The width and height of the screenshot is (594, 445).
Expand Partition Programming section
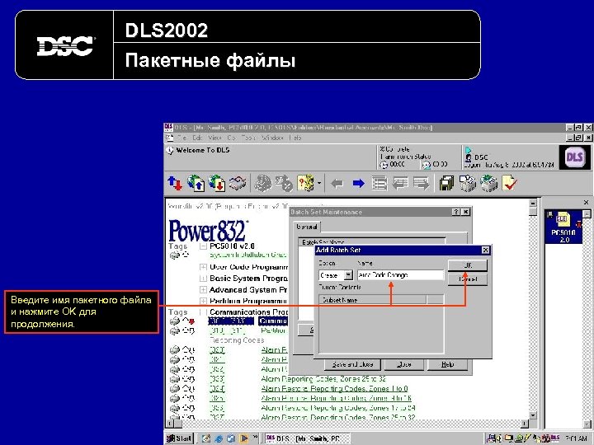(x=203, y=302)
